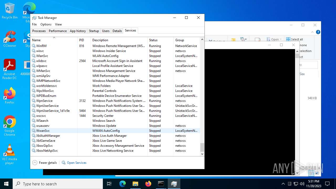
Task: Click the services list scroll down arrow
Action: point(202,154)
